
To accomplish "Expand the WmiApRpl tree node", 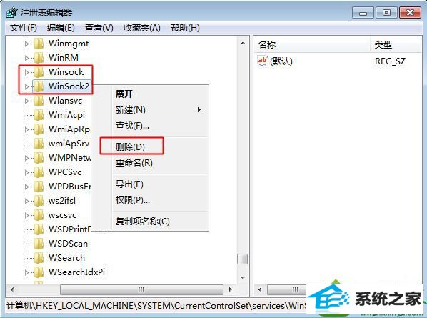I will tap(26, 129).
